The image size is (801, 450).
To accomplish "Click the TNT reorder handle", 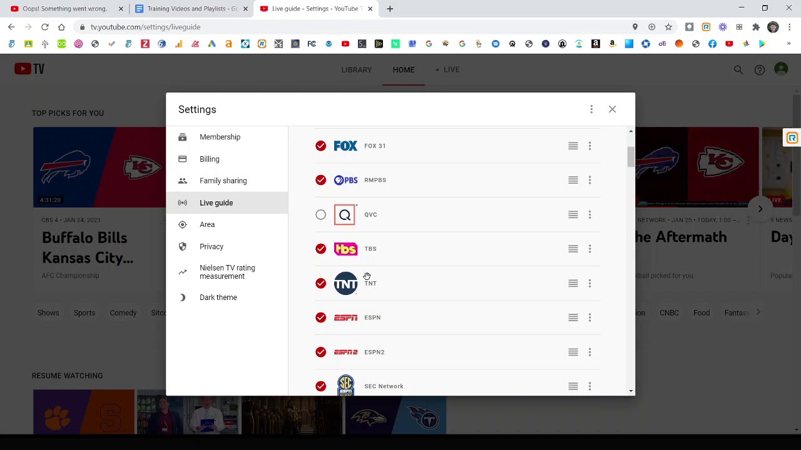I will pos(573,283).
